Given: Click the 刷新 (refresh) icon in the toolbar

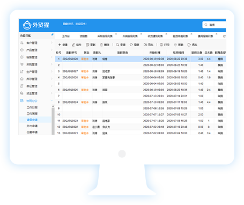Looking at the screenshot, I should [x=131, y=45].
